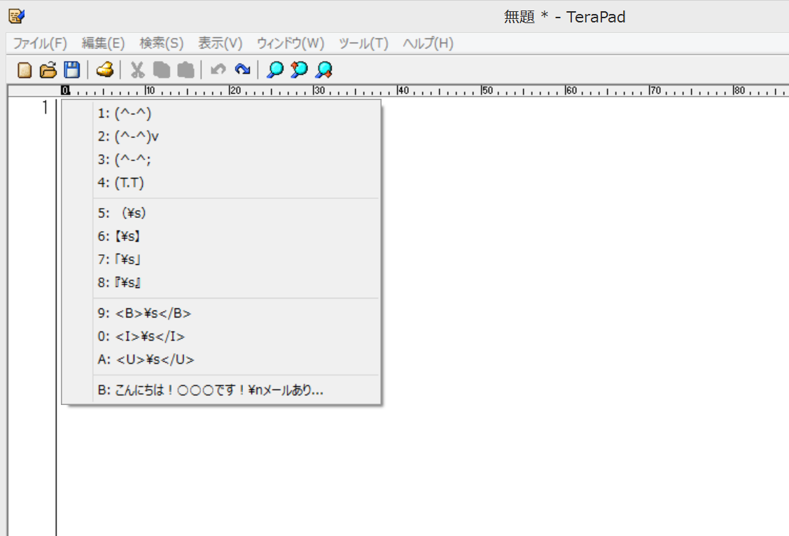Select clip 0: <I>¥s</I>
This screenshot has height=536, width=789.
tap(221, 336)
